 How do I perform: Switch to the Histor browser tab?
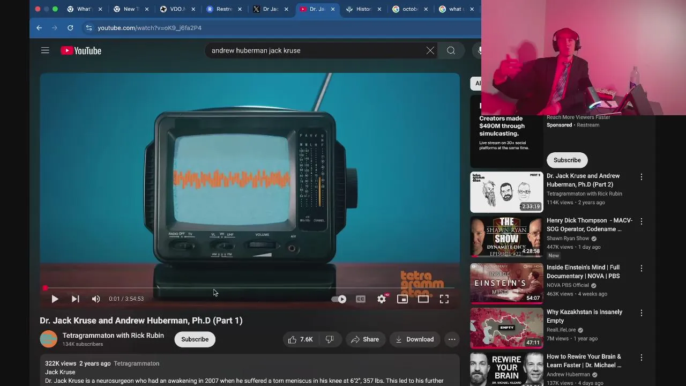click(364, 9)
